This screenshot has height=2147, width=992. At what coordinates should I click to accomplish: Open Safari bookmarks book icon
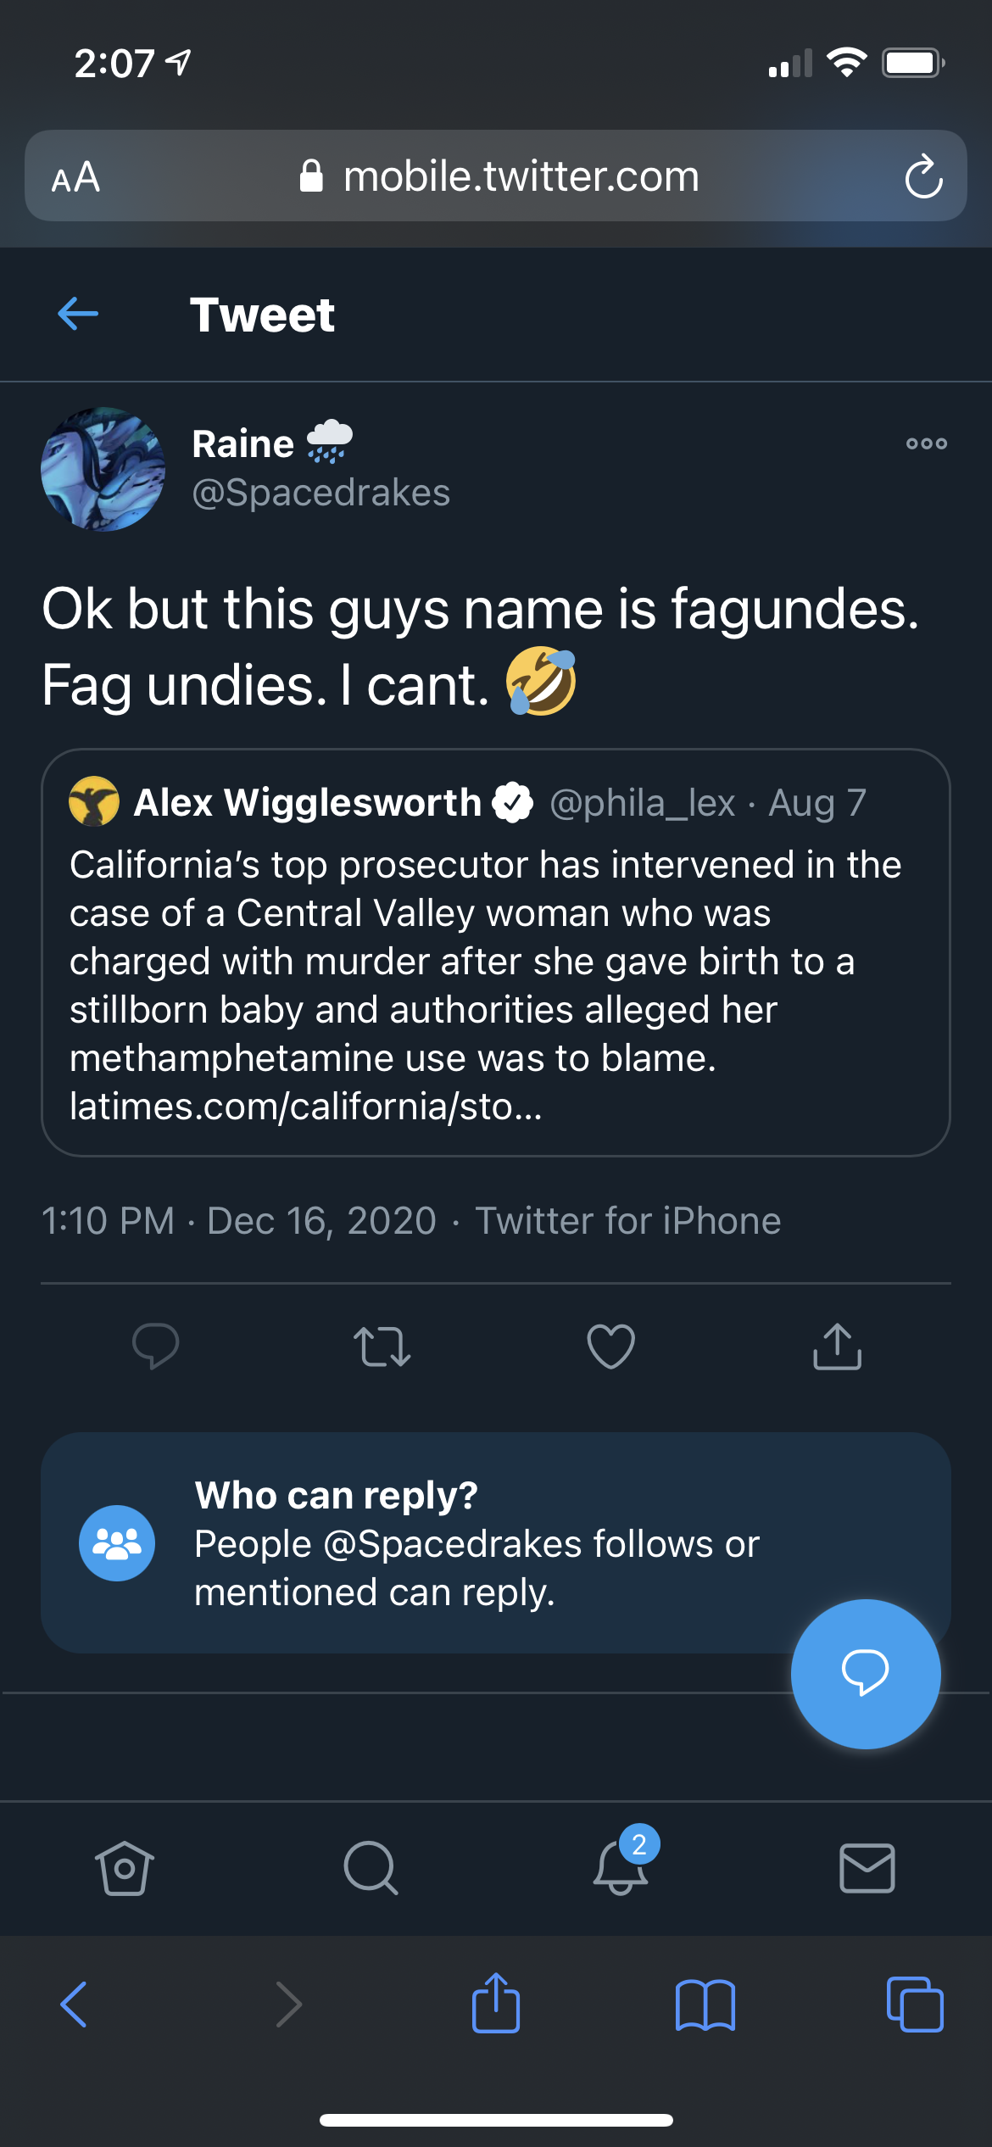[705, 2005]
